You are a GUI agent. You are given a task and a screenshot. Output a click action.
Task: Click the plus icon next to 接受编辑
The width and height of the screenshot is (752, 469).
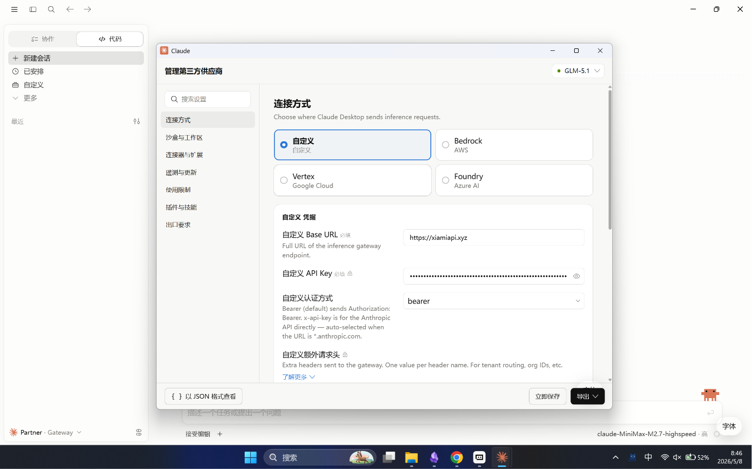[x=220, y=434]
